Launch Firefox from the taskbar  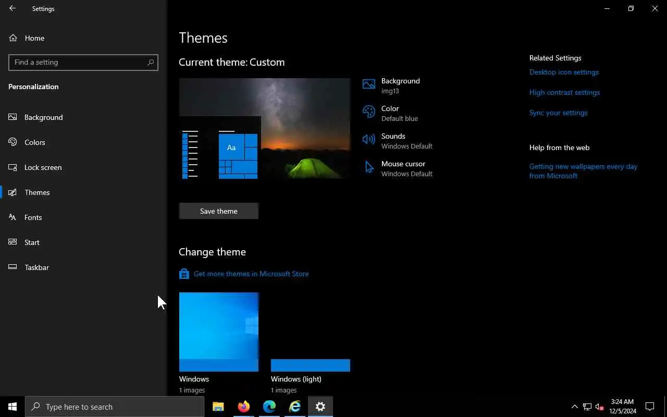pyautogui.click(x=244, y=407)
